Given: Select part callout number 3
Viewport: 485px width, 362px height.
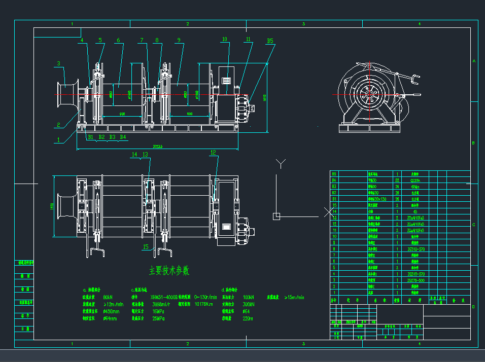Looking at the screenshot, I should point(59,64).
